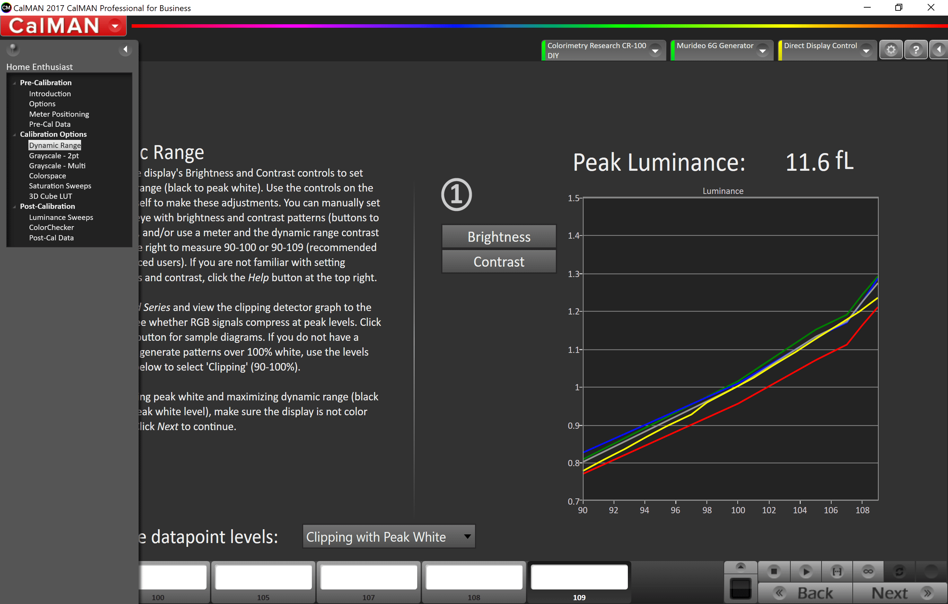Collapse the Pre-Calibration tree section
Screen dimensions: 948x604
pos(15,83)
